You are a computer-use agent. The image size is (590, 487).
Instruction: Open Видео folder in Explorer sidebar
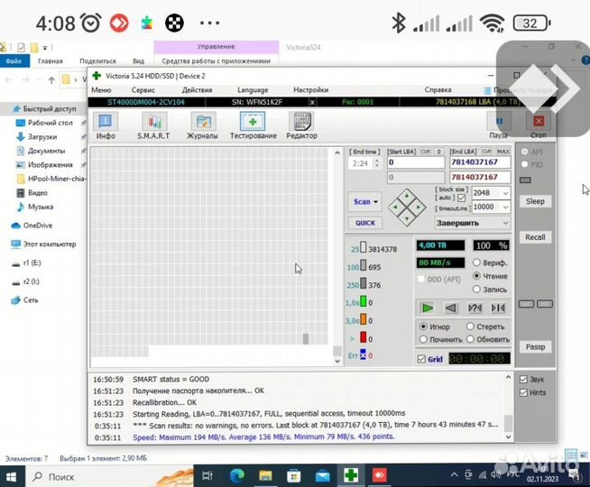38,193
